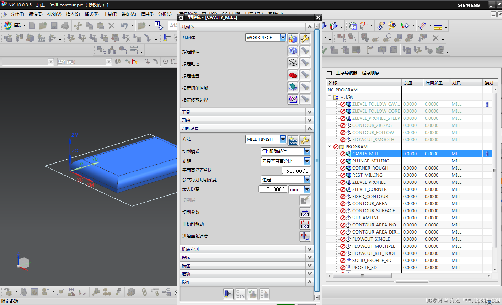Select ZLEVEL_PROFILE operation in navigator

pos(369,182)
